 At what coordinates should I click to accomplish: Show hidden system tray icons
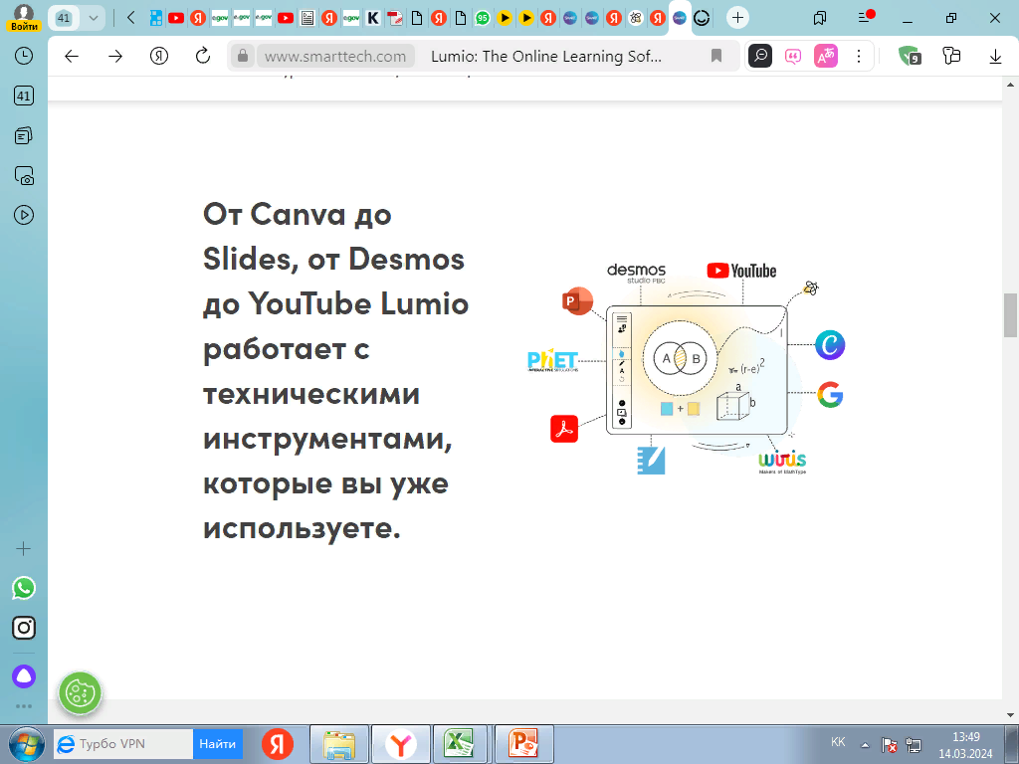click(x=865, y=744)
